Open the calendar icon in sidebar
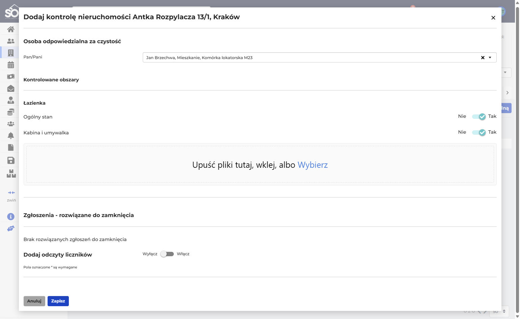 (x=11, y=65)
